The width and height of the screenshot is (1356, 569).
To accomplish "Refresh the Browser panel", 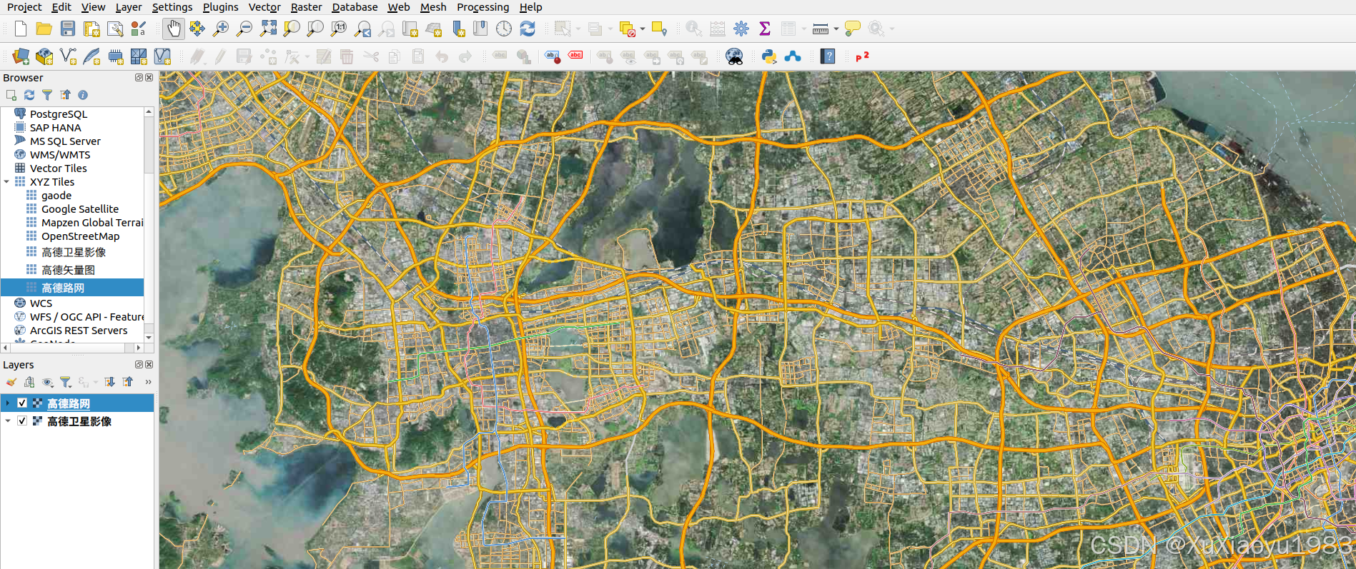I will click(x=29, y=95).
